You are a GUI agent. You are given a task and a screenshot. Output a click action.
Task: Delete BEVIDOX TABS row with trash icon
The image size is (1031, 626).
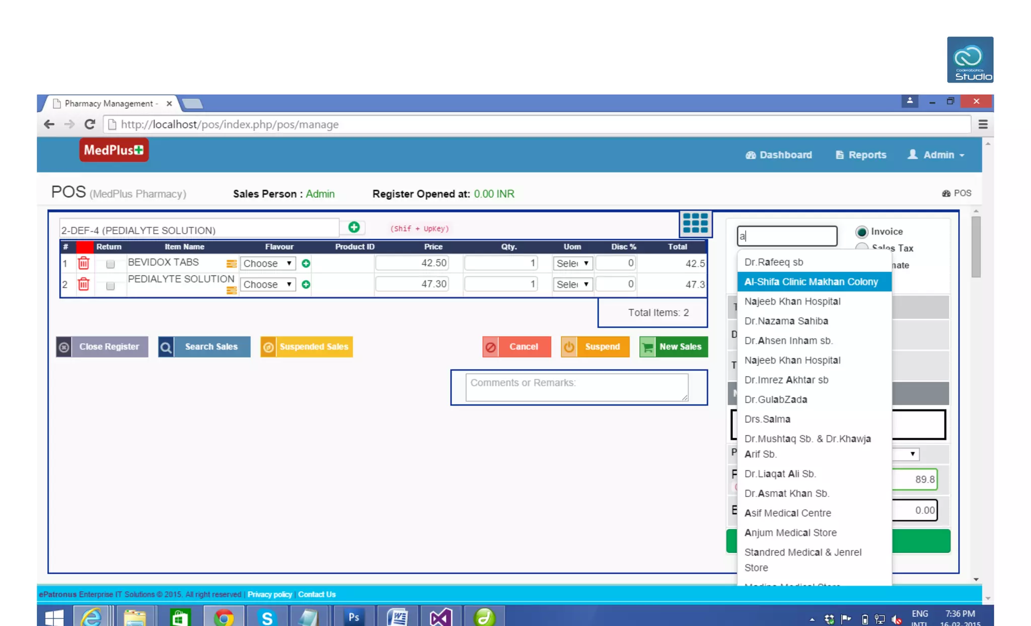click(x=84, y=263)
